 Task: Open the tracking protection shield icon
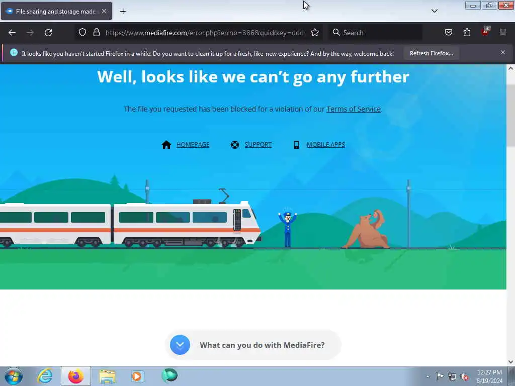pyautogui.click(x=82, y=32)
